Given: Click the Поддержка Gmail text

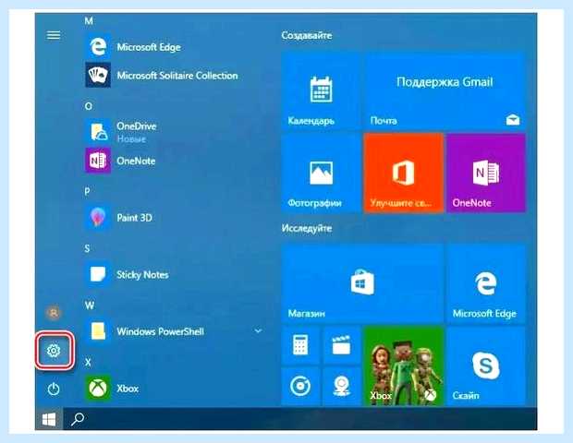Looking at the screenshot, I should point(445,82).
